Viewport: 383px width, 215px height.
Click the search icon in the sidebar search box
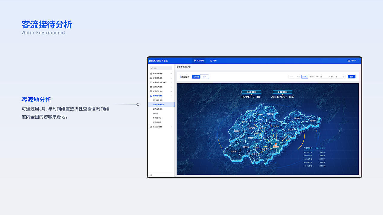[151, 68]
